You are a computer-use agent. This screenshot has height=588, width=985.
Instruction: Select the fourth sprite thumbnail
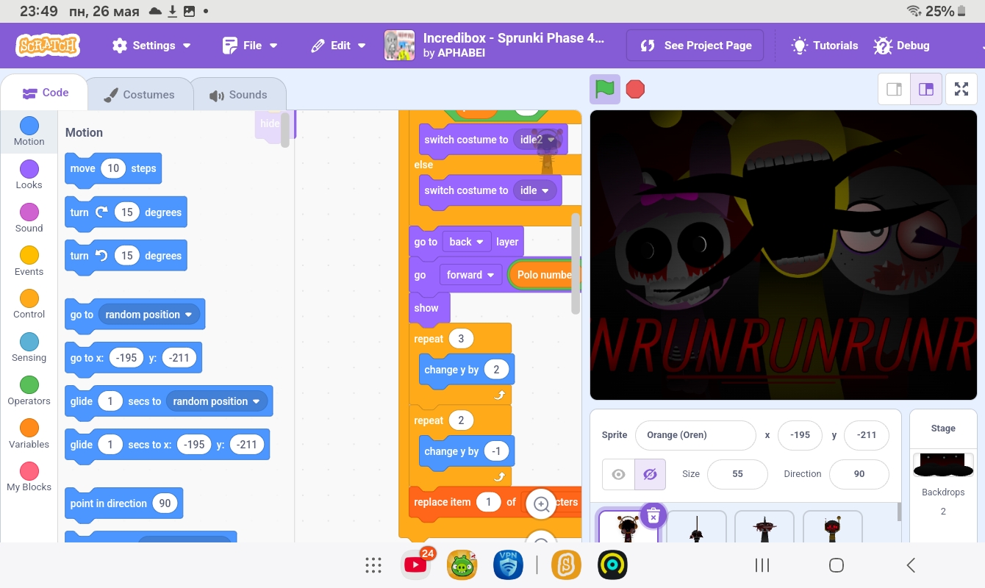click(x=833, y=527)
